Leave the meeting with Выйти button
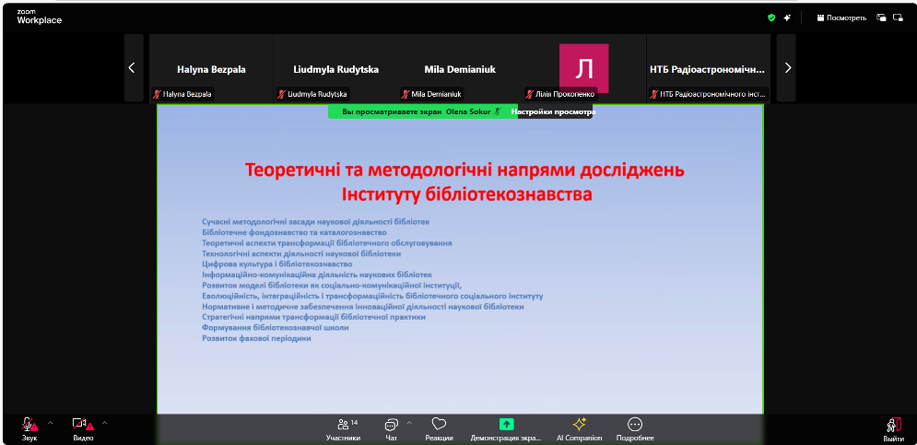917x445 pixels. [892, 428]
